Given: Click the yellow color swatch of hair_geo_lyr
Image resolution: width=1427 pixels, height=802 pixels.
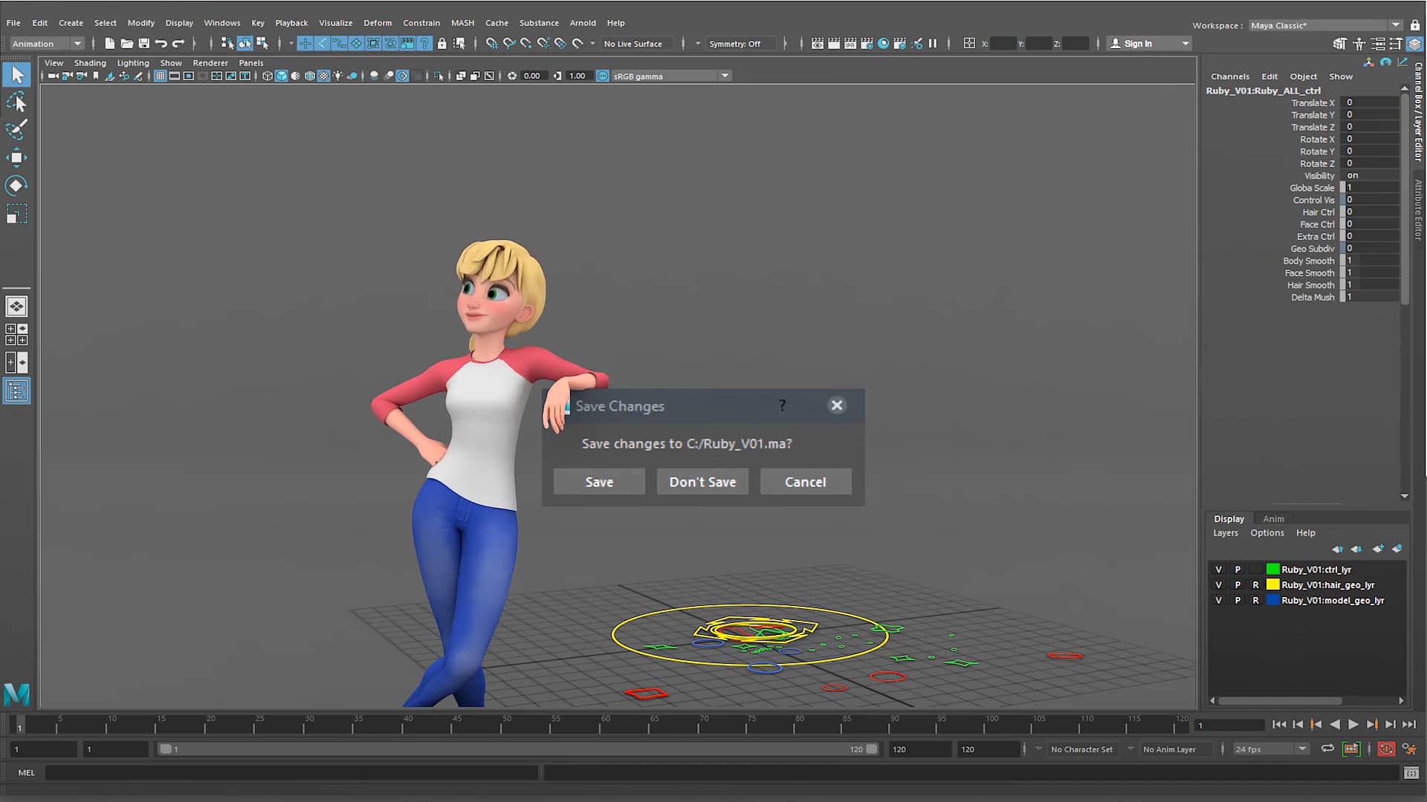Looking at the screenshot, I should point(1272,585).
